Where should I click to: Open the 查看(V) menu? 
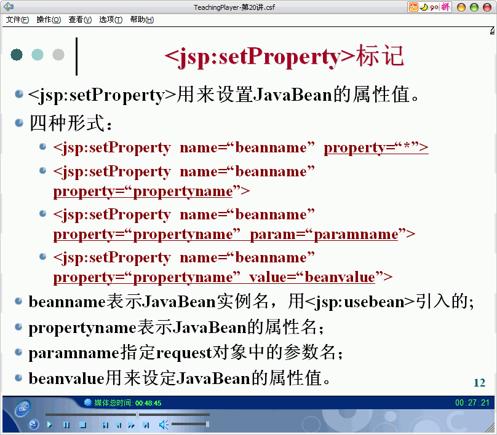pos(80,20)
